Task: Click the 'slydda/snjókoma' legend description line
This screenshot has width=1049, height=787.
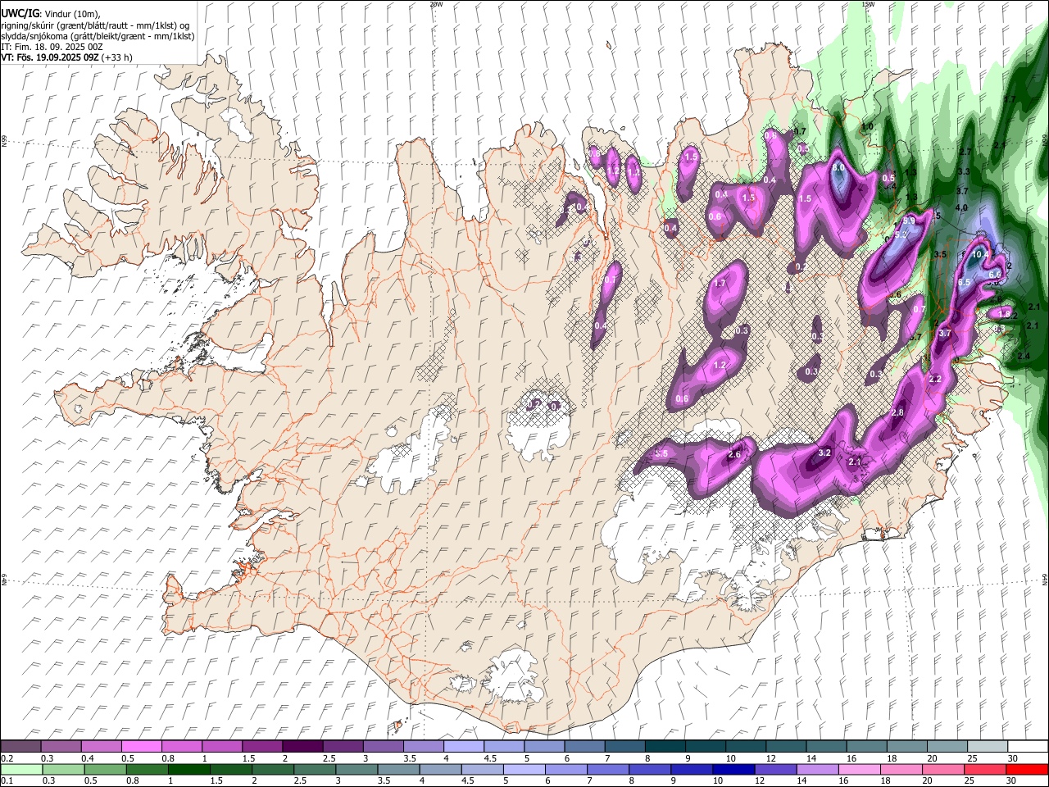Action: point(98,36)
